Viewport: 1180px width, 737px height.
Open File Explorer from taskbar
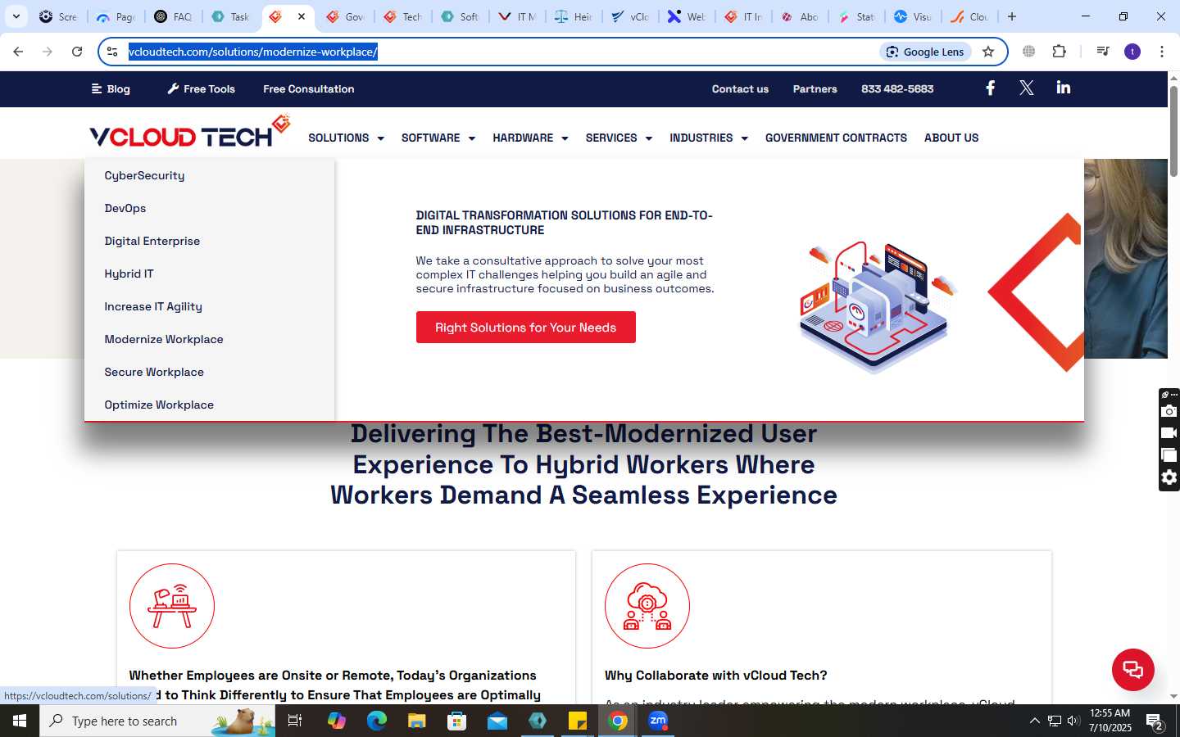416,721
